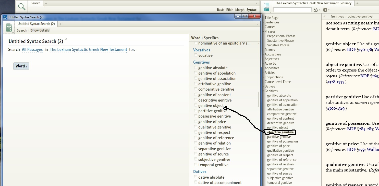Click the pencil edit icon next to search title
This screenshot has width=379, height=186.
[66, 39]
